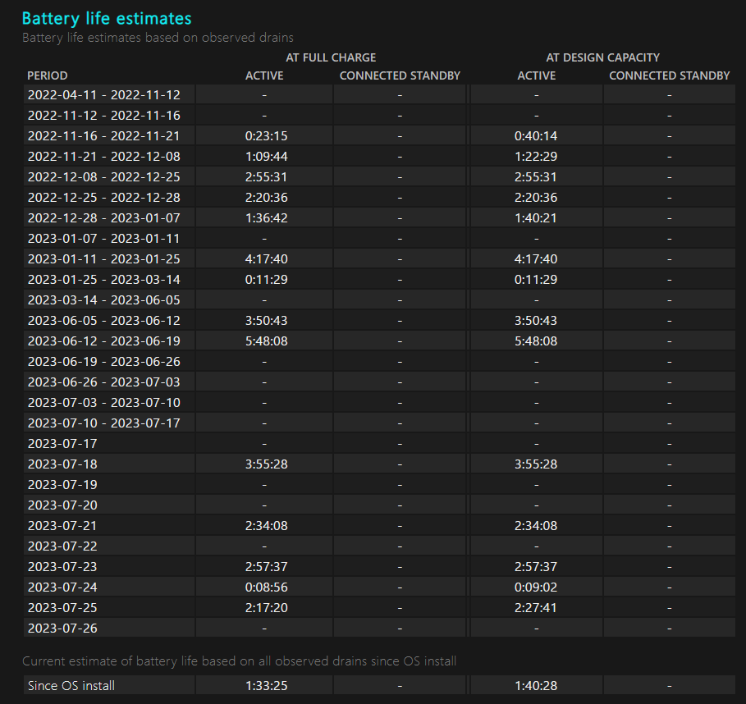
Task: Click the "2023-07-20" period row label
Action: pos(62,505)
